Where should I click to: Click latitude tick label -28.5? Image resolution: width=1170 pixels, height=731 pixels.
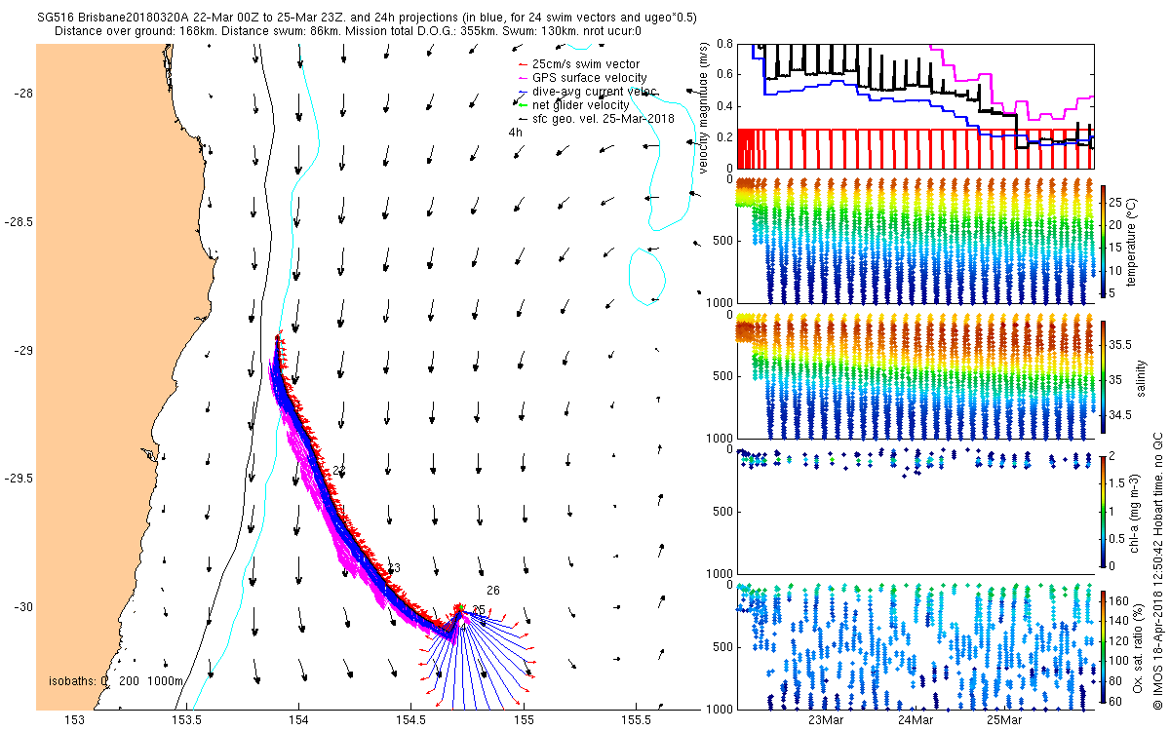[x=19, y=222]
